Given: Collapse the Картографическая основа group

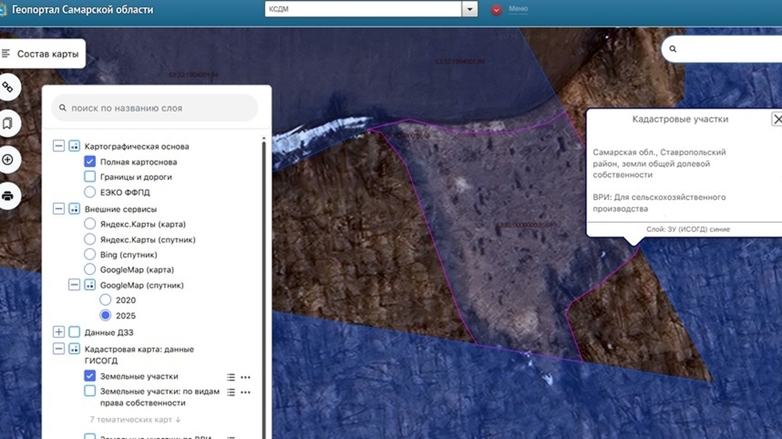Looking at the screenshot, I should tap(59, 146).
